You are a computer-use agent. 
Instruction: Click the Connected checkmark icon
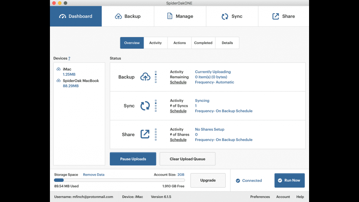pyautogui.click(x=238, y=181)
